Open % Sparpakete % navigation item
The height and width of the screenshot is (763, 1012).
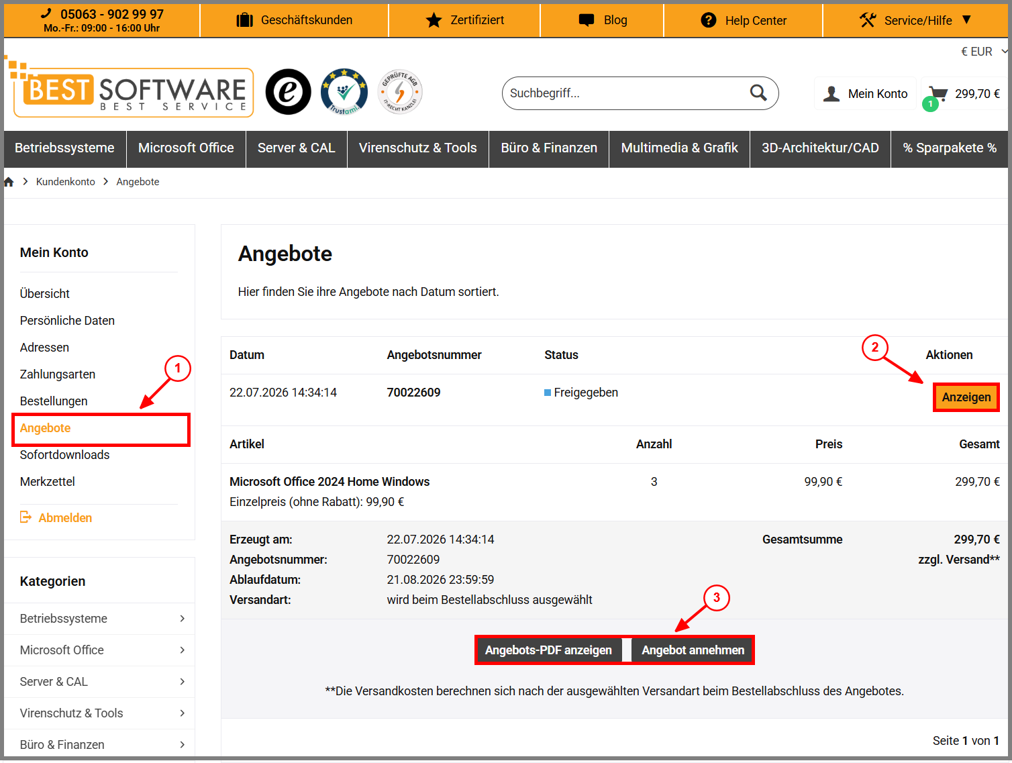(x=950, y=148)
